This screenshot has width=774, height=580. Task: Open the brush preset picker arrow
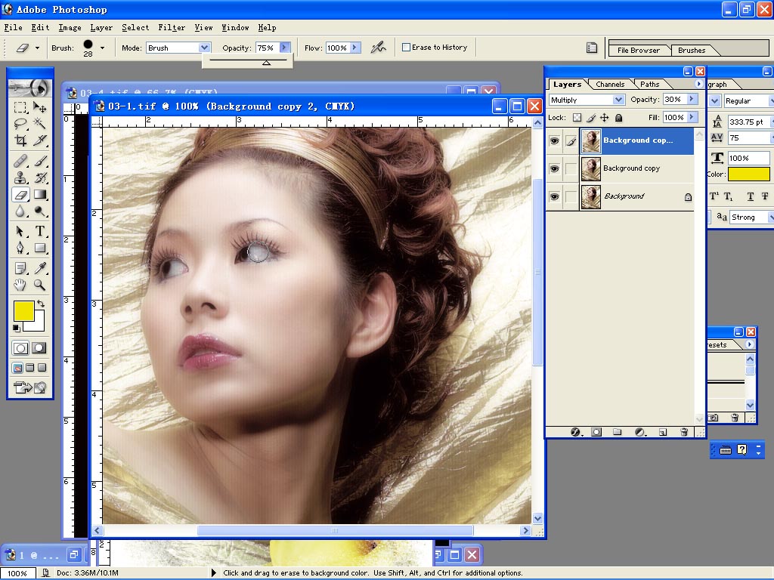click(102, 48)
